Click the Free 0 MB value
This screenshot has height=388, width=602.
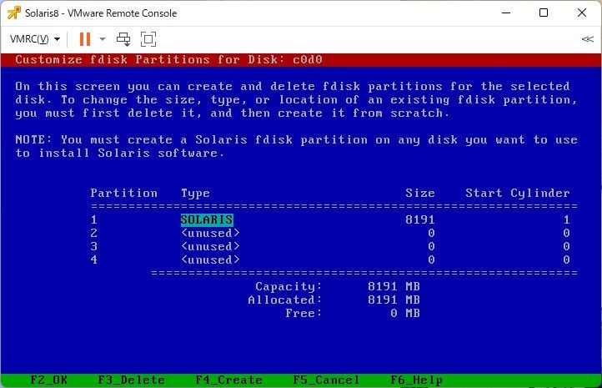pos(405,313)
